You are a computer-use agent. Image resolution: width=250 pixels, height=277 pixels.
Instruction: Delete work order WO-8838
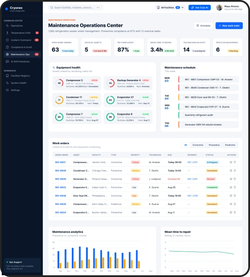coord(235,196)
